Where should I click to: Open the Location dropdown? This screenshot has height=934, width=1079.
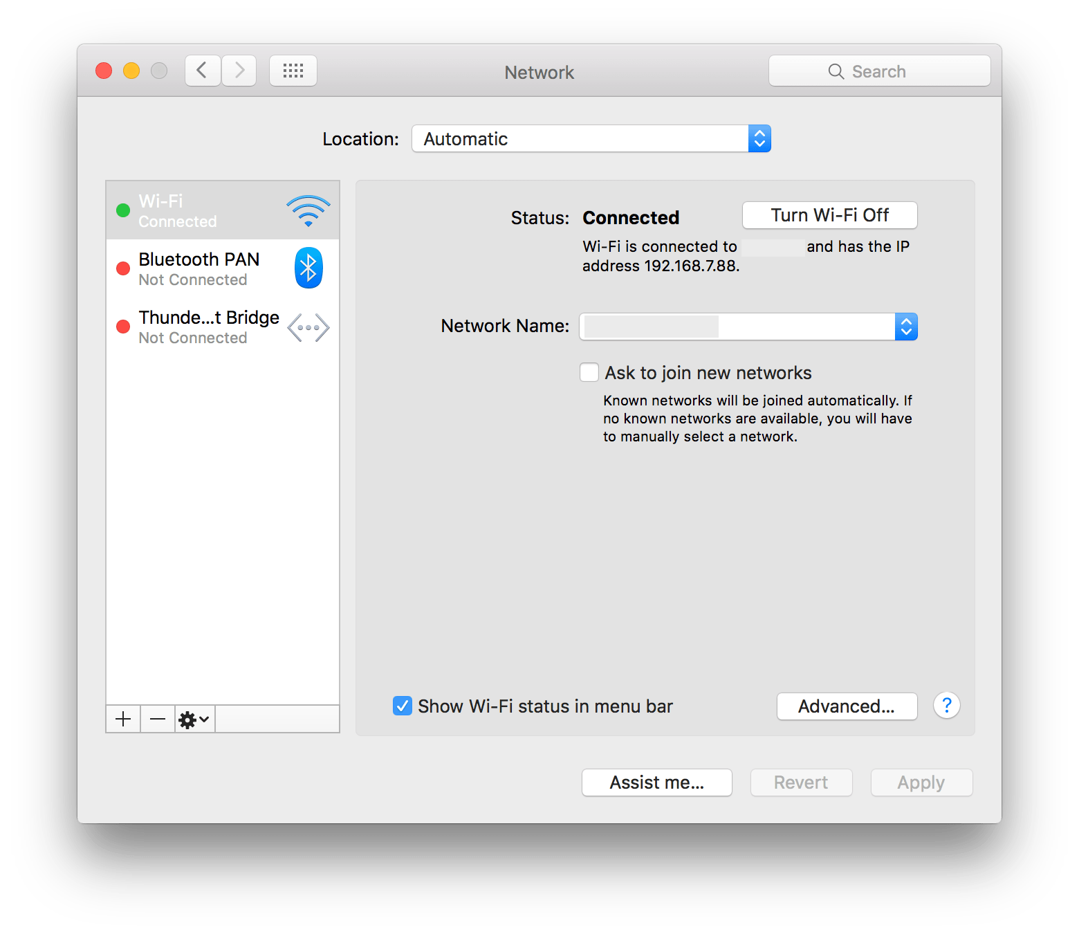coord(759,138)
